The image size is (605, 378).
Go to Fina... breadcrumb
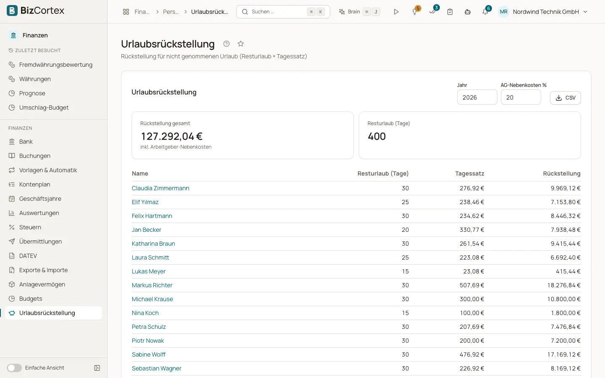pyautogui.click(x=142, y=12)
